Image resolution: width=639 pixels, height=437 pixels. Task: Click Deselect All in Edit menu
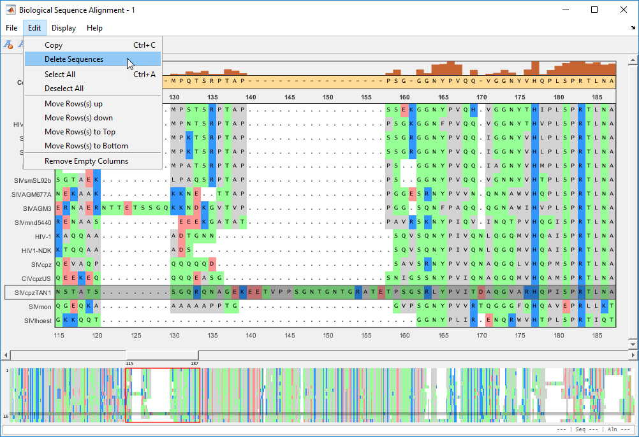click(64, 89)
